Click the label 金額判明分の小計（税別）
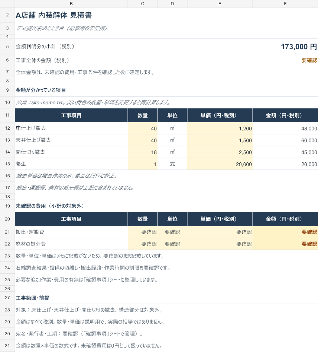The image size is (318, 352). click(x=45, y=47)
